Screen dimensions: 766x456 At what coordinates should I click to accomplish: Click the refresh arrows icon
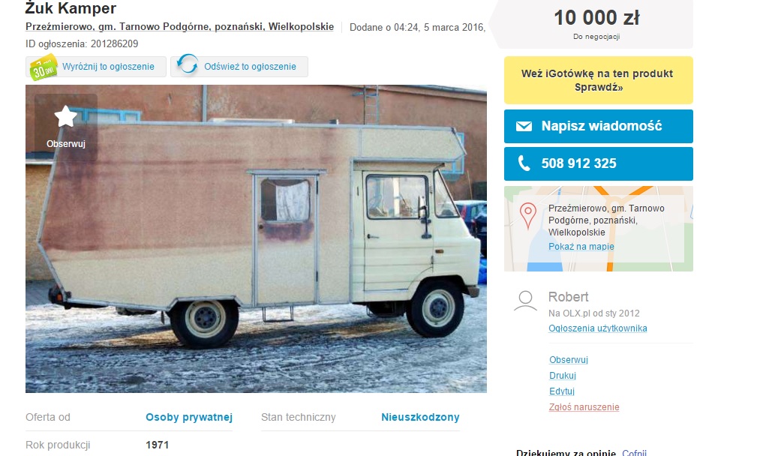point(188,64)
